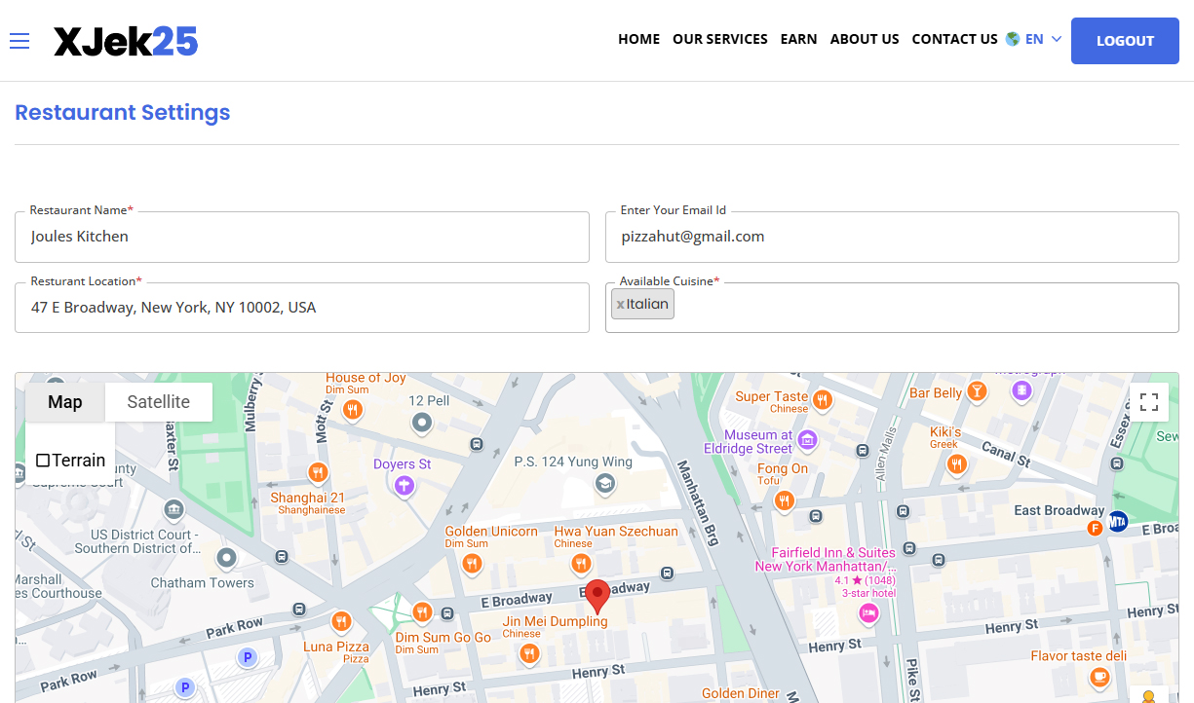1194x703 pixels.
Task: Open the Contact Us link
Action: pyautogui.click(x=954, y=40)
